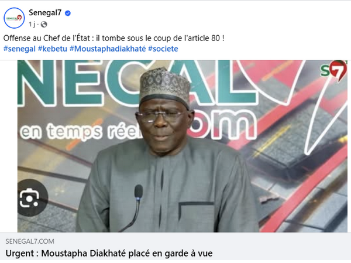Open the #kebetu hashtag
This screenshot has height=263, width=351.
pos(53,49)
